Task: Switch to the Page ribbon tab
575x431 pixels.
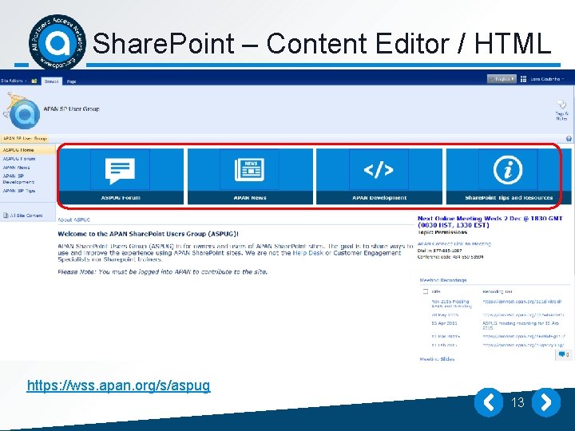Action: tap(72, 81)
